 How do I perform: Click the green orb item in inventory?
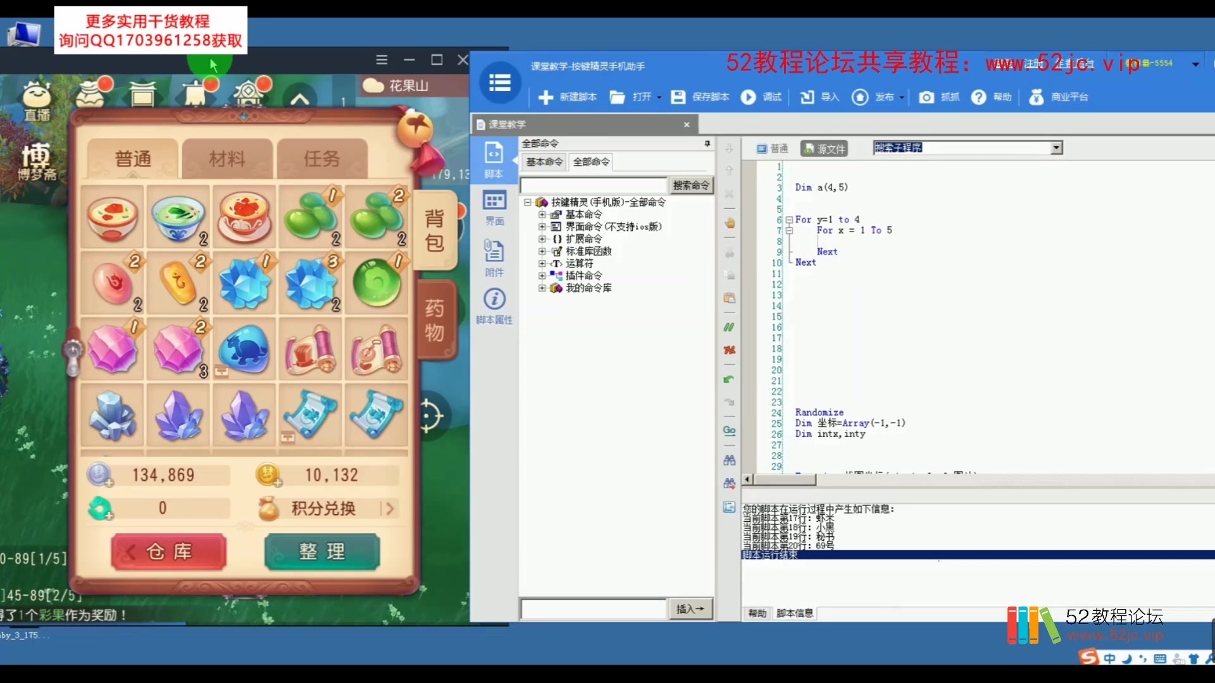(377, 283)
